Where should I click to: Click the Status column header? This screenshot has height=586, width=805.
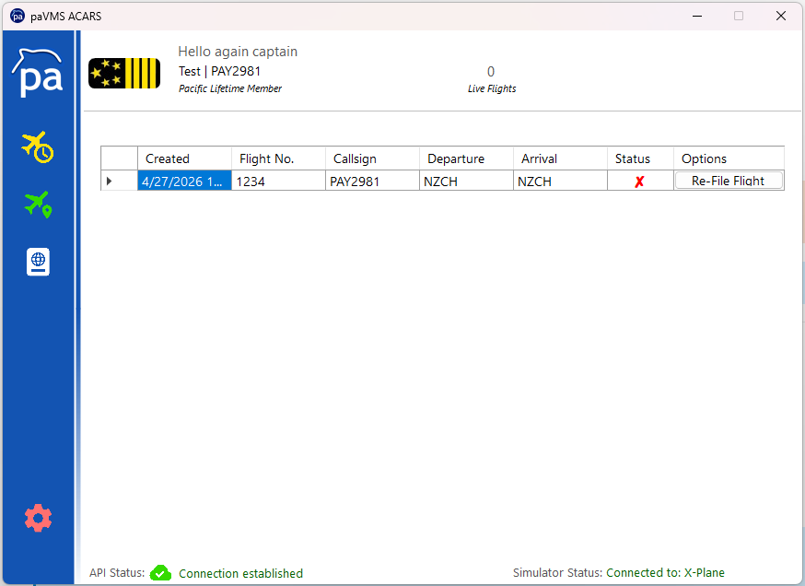(640, 158)
